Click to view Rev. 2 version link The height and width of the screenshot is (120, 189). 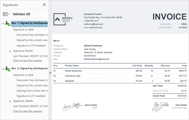pyautogui.click(x=27, y=111)
